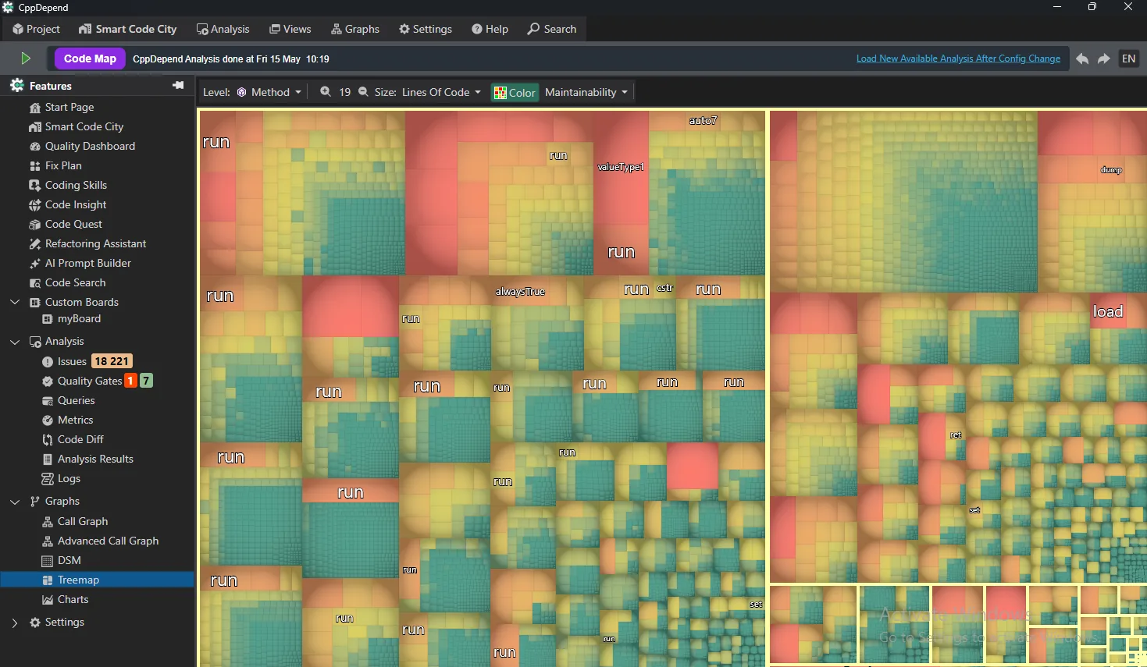Open the Smart Code City menu
Screen dimensions: 1147x667
[128, 29]
